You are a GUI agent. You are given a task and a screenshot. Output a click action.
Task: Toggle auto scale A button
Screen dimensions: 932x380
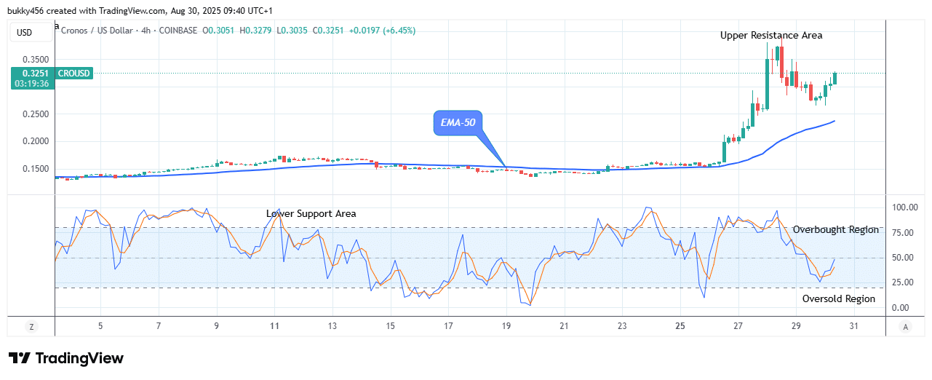click(x=904, y=327)
